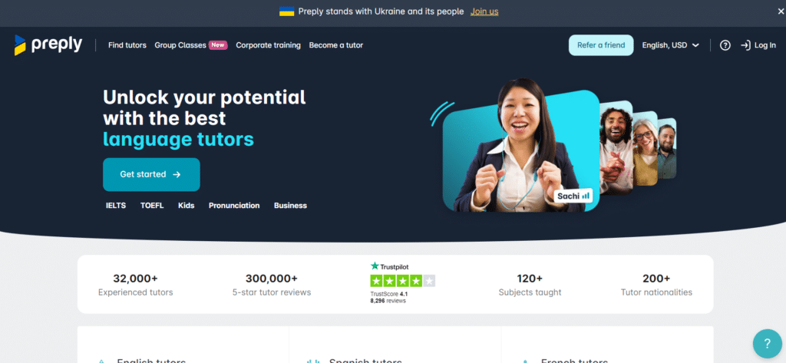The width and height of the screenshot is (786, 363).
Task: Click the Trustpilot star rating widget
Action: 402,281
